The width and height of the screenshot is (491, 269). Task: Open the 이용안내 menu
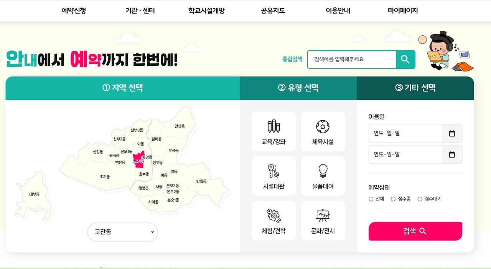[338, 11]
